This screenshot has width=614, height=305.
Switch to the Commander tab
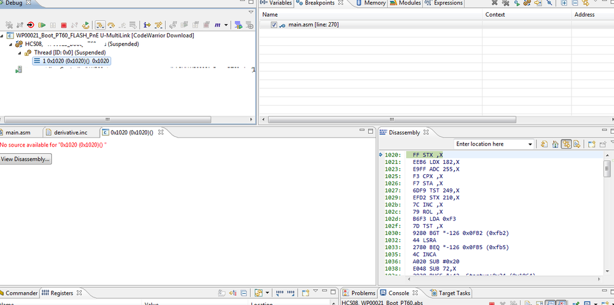coord(18,293)
